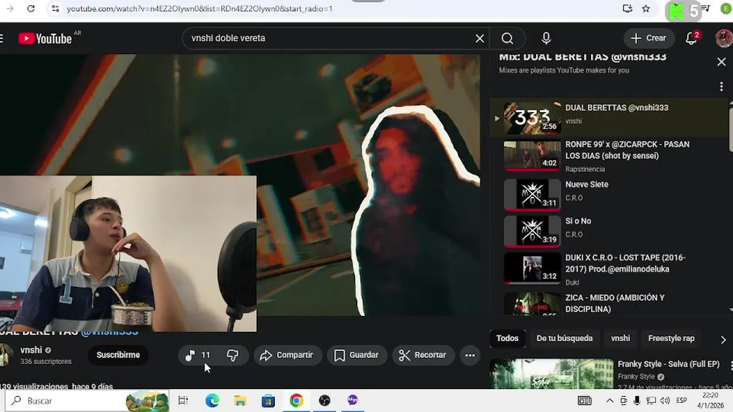Play ZICA - MIEDO playlist item
This screenshot has width=733, height=412.
[x=610, y=303]
